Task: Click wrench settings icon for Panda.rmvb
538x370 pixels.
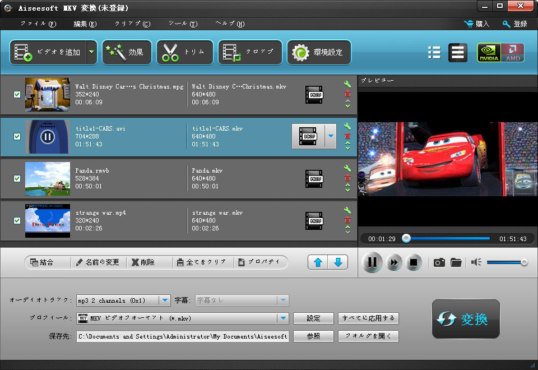Action: 347,168
